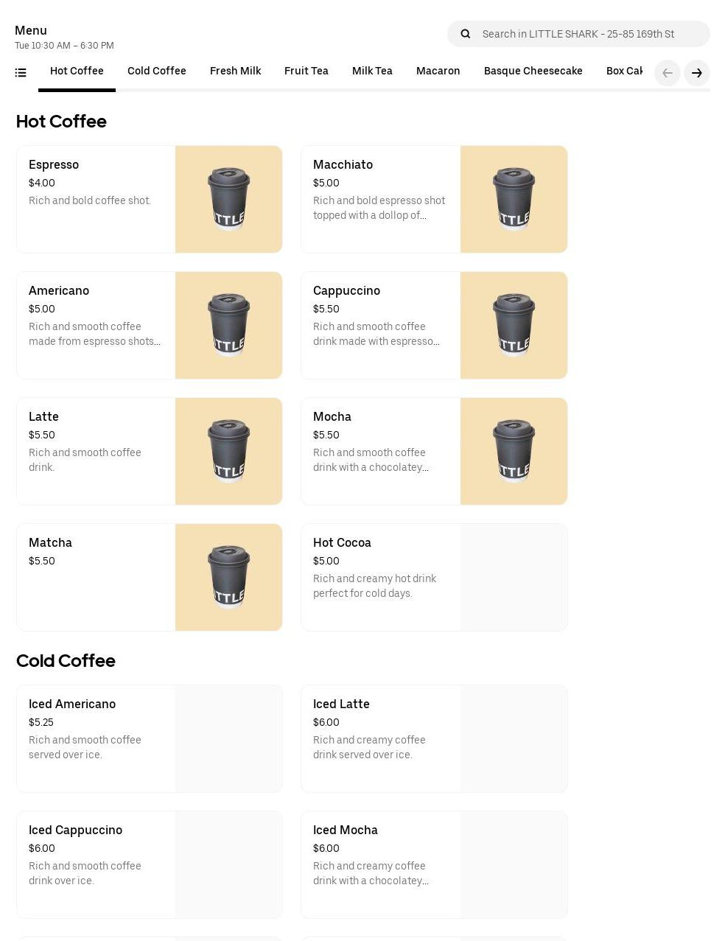This screenshot has height=941, width=725.
Task: Click the Menu heading
Action: click(31, 31)
